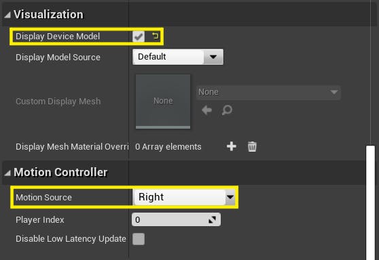Toggle Display Device Model checkbox
The image size is (379, 260).
pyautogui.click(x=139, y=37)
